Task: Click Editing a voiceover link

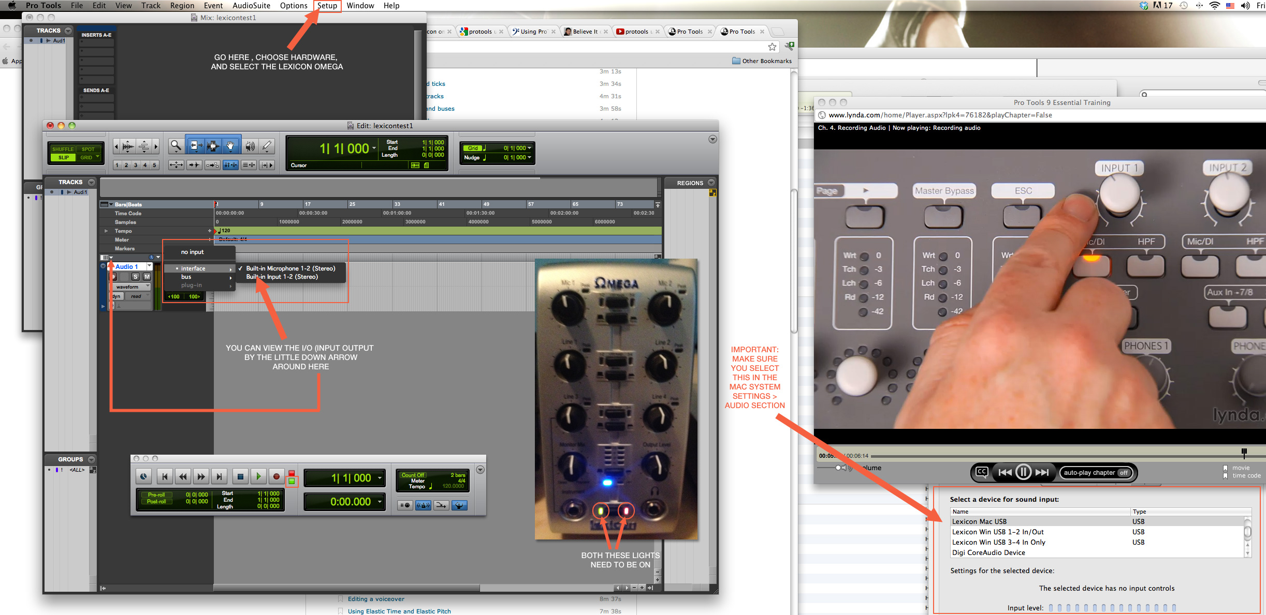Action: [x=376, y=599]
